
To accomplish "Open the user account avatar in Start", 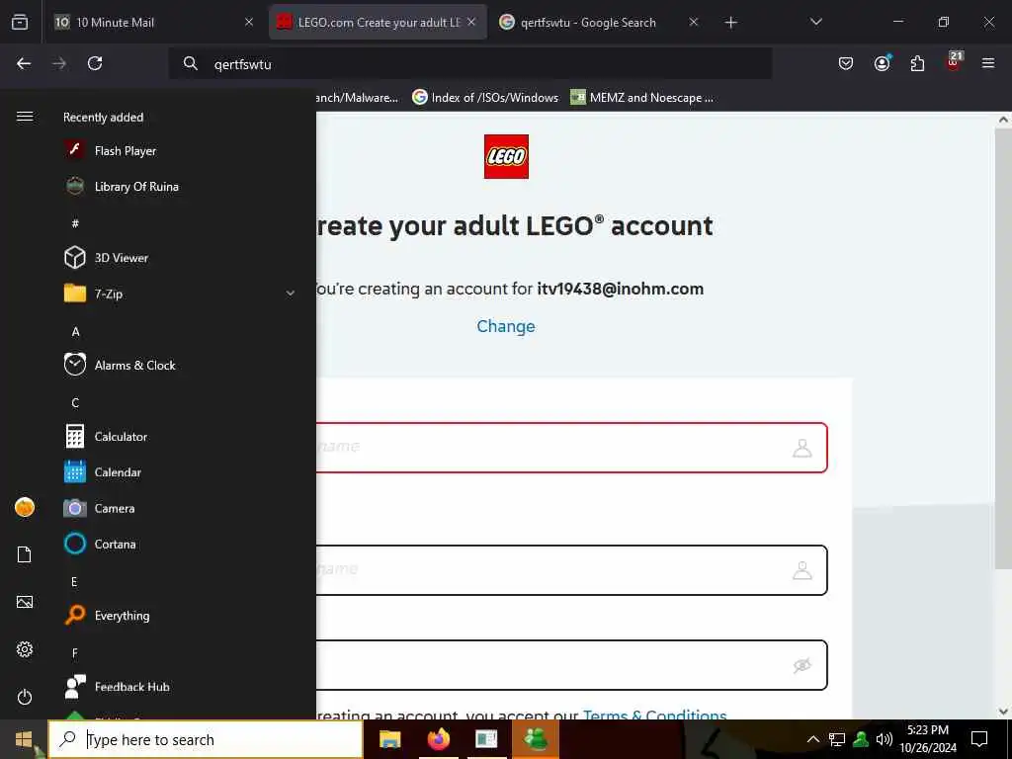I will [x=25, y=507].
